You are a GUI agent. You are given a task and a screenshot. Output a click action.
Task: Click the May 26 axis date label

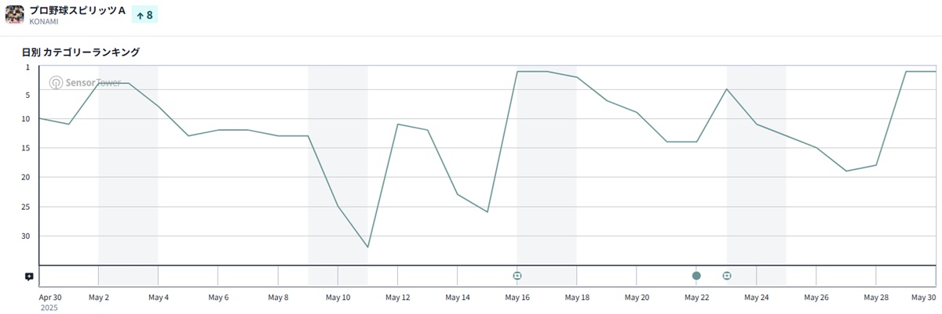[x=816, y=298]
